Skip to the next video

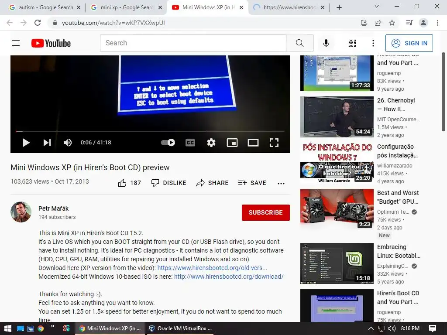tap(47, 143)
